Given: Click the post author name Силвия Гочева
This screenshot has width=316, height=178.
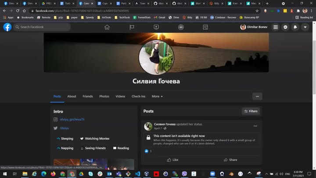Looking at the screenshot, I should pyautogui.click(x=165, y=124).
